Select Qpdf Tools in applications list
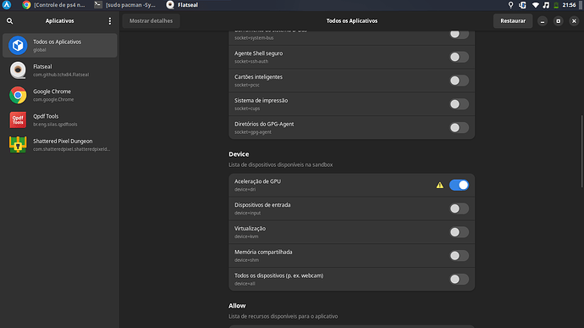This screenshot has height=328, width=584. point(60,120)
